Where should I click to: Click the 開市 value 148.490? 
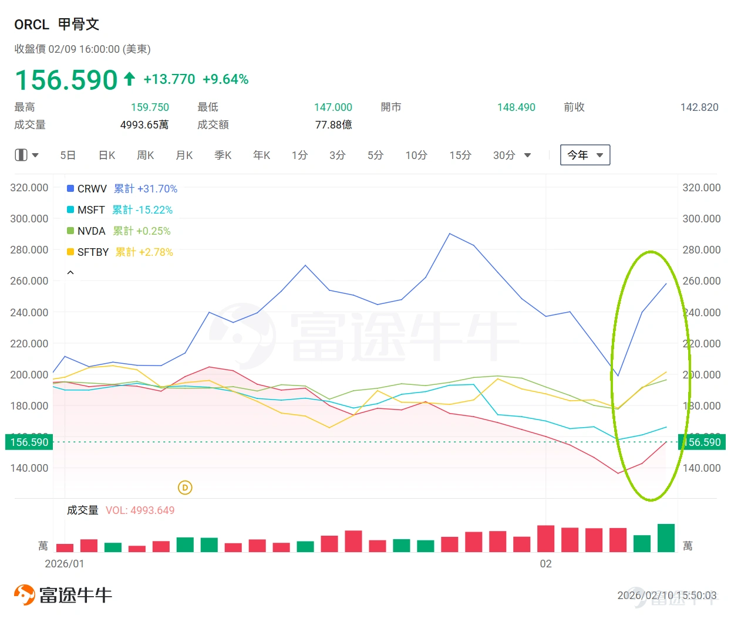pyautogui.click(x=516, y=107)
